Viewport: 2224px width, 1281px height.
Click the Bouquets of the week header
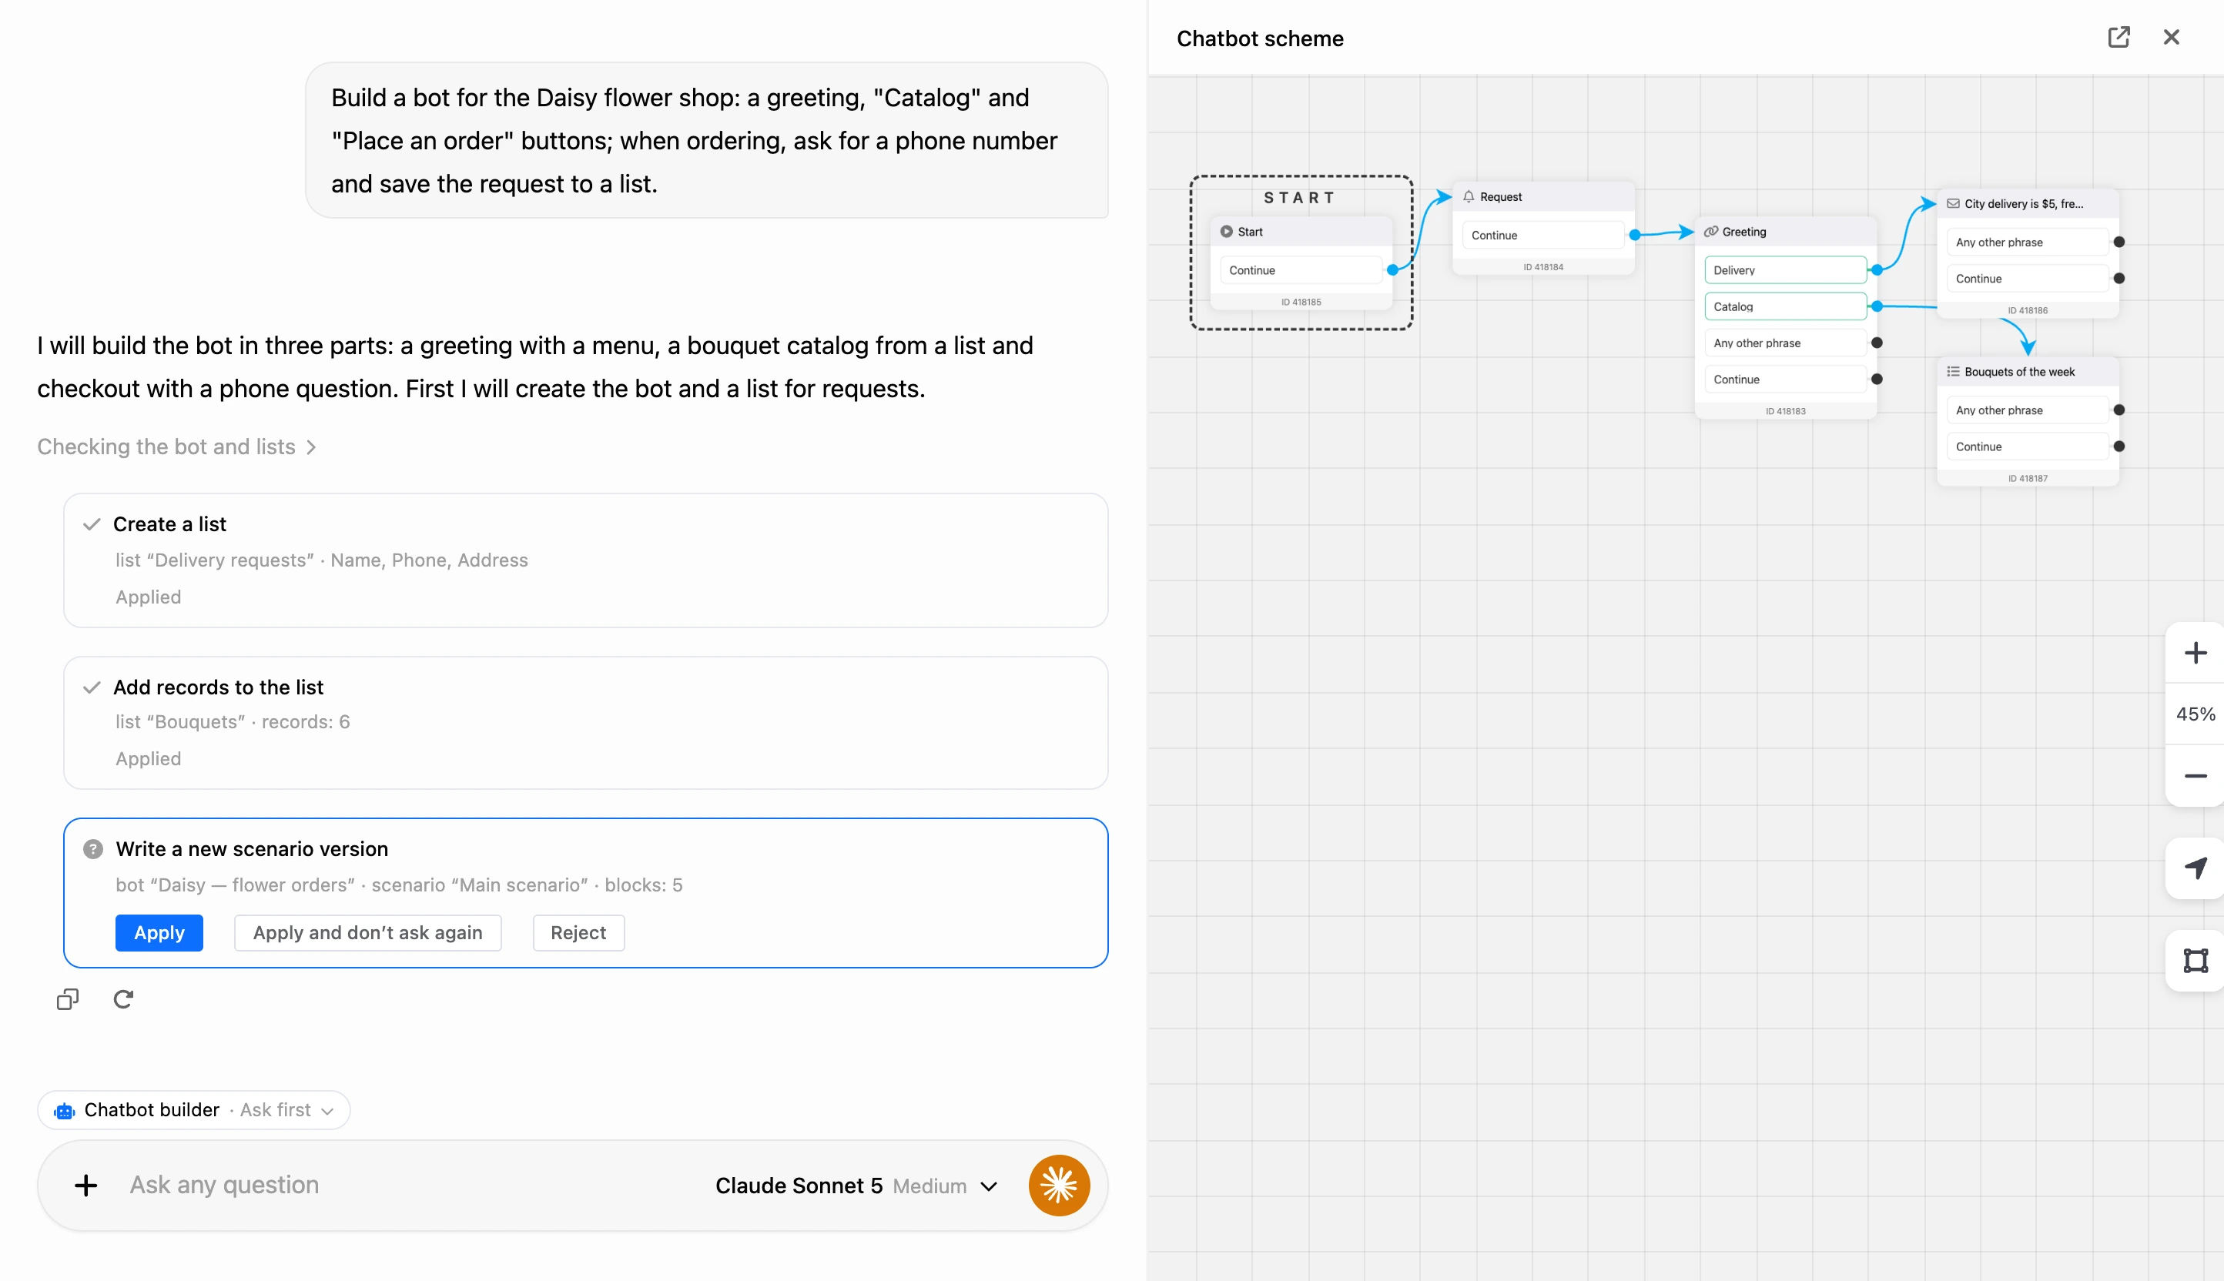click(2028, 371)
